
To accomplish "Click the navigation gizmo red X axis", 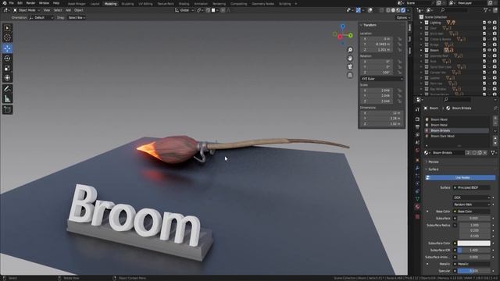I will [340, 37].
